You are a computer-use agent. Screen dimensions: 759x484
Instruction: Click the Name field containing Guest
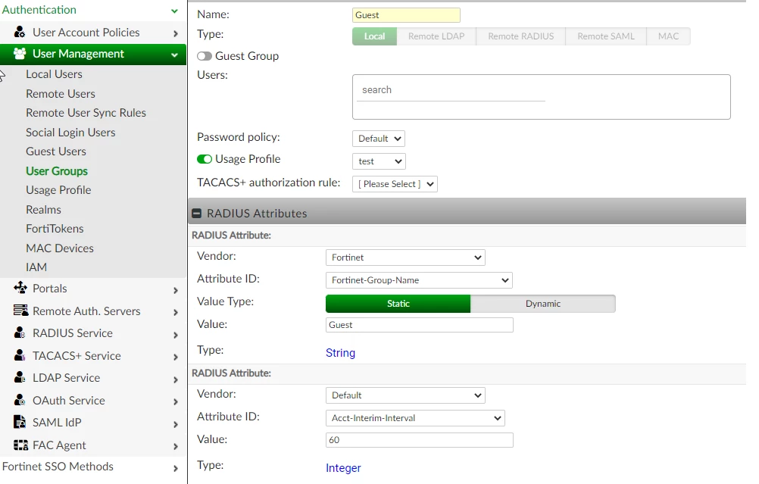[406, 15]
